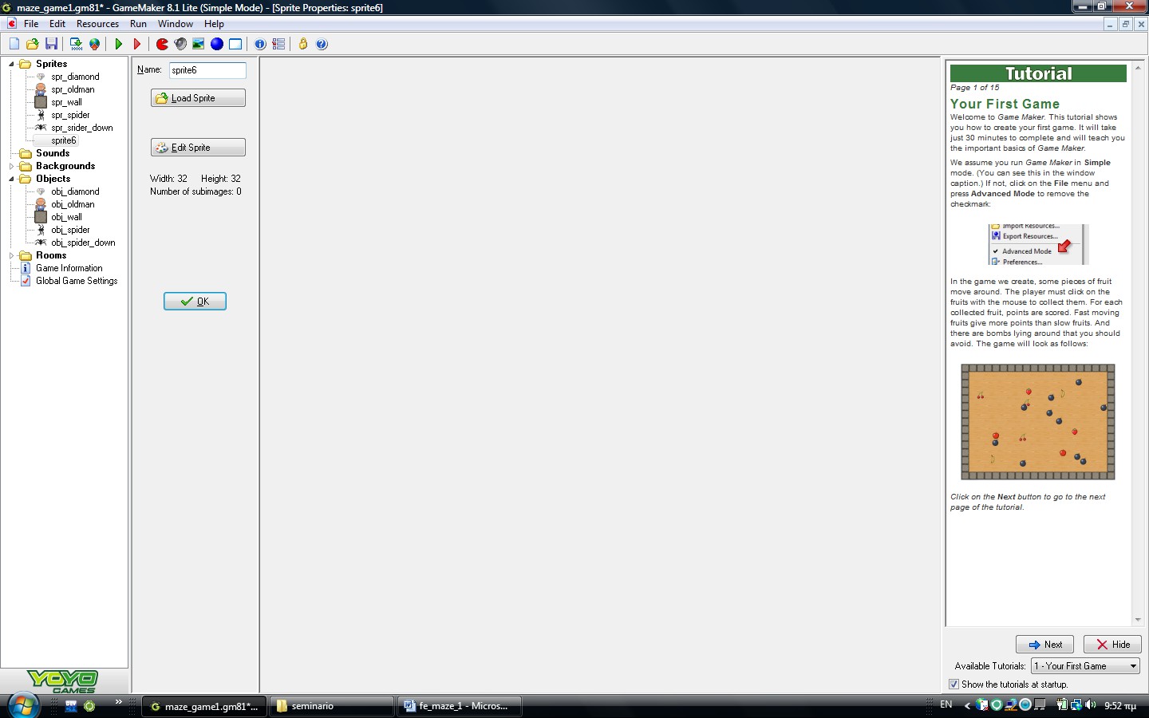Image resolution: width=1149 pixels, height=718 pixels.
Task: Open the Windows Start orb
Action: click(x=24, y=706)
